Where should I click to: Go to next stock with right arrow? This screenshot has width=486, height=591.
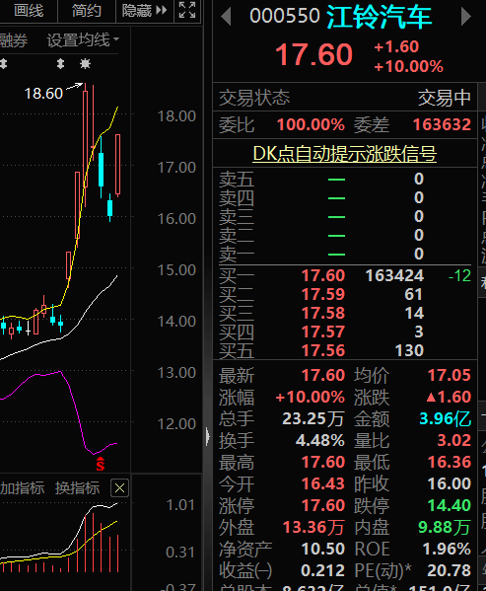pyautogui.click(x=466, y=17)
